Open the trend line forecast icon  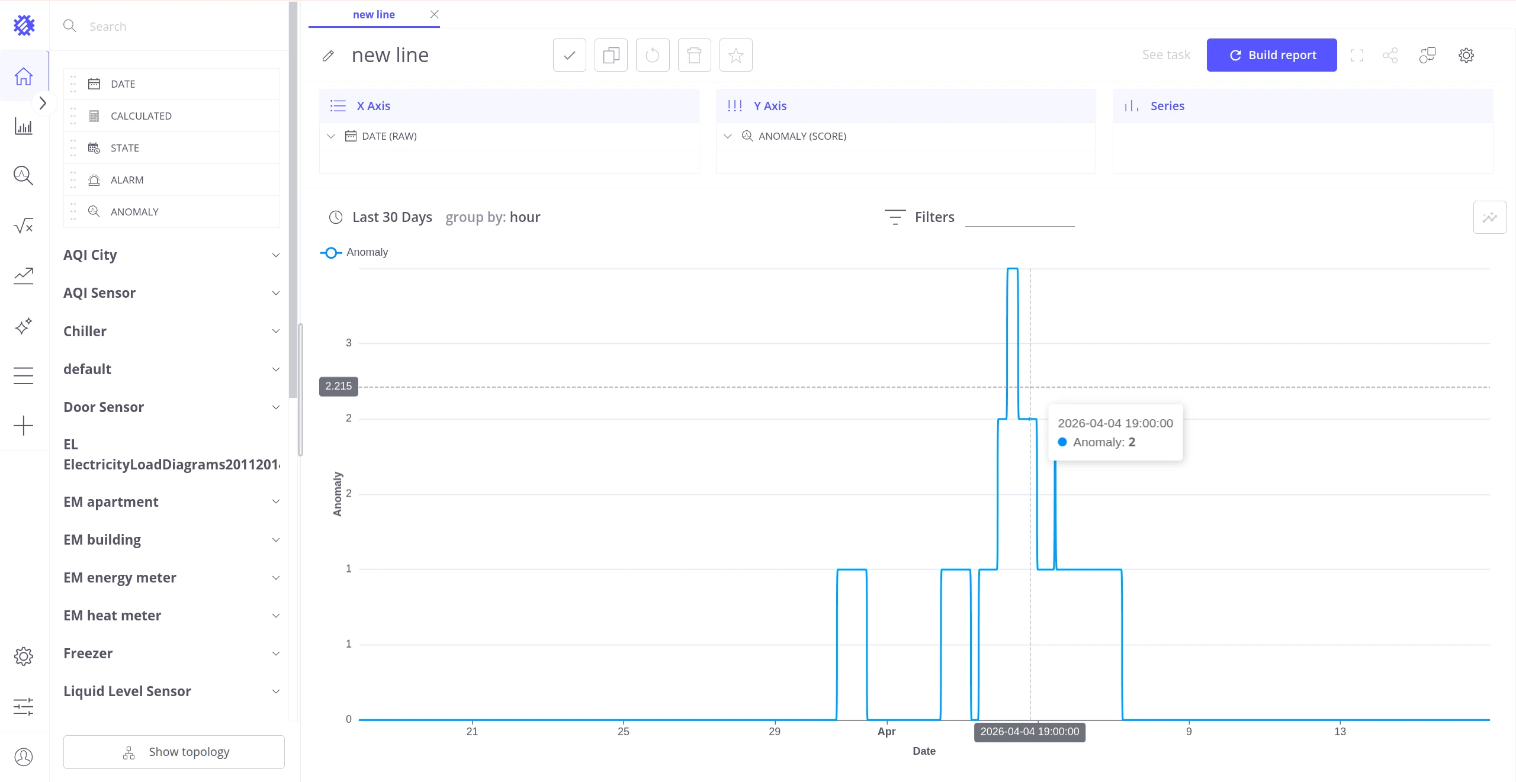click(x=24, y=276)
